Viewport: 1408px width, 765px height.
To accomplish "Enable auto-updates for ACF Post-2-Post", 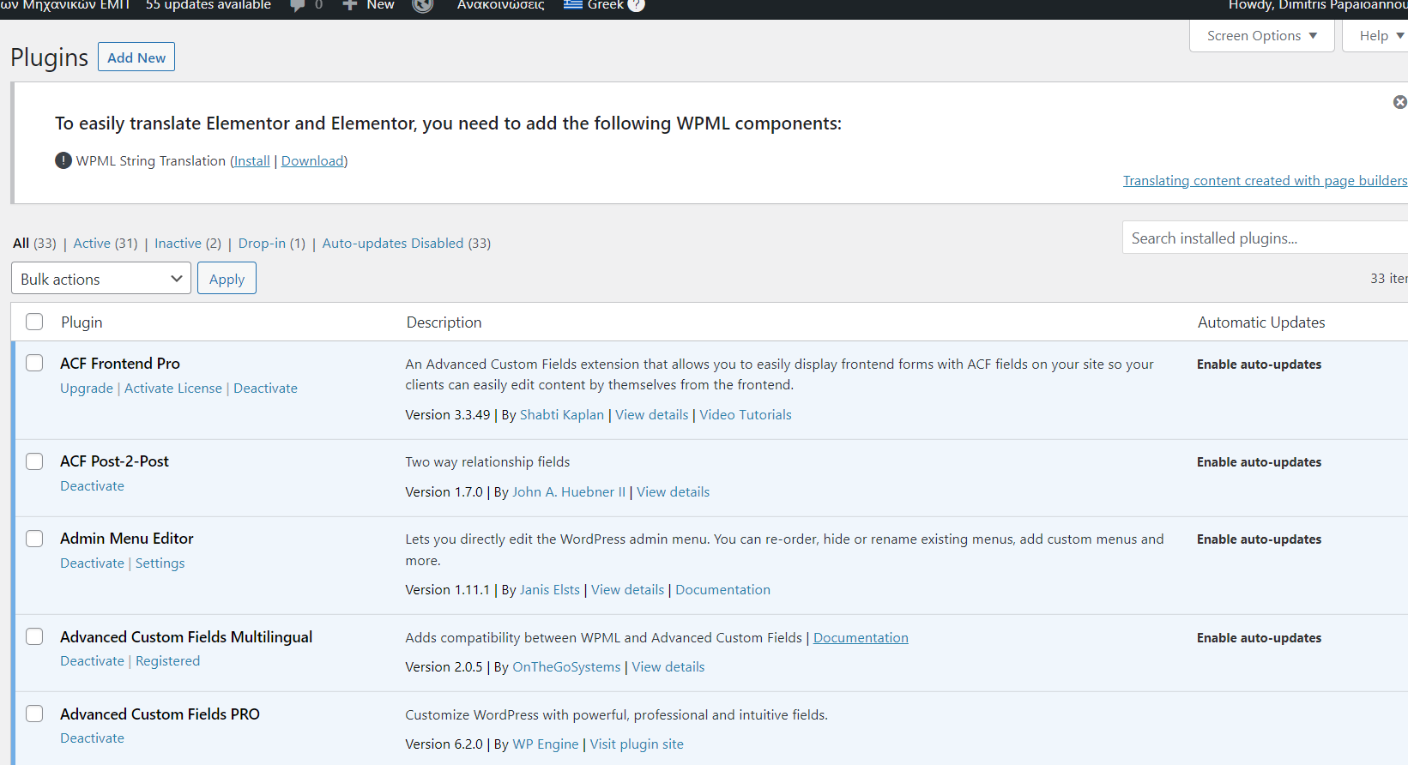I will (x=1260, y=462).
